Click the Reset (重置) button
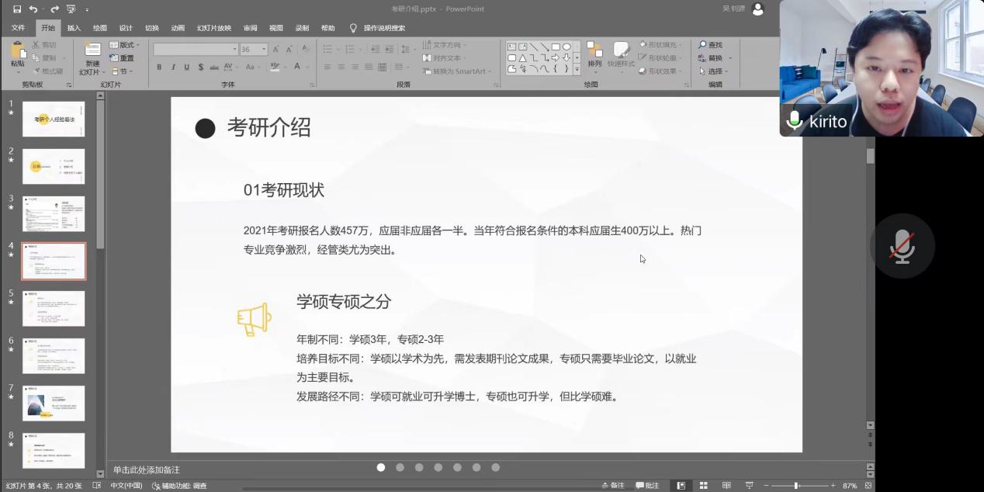Image resolution: width=984 pixels, height=492 pixels. [123, 58]
